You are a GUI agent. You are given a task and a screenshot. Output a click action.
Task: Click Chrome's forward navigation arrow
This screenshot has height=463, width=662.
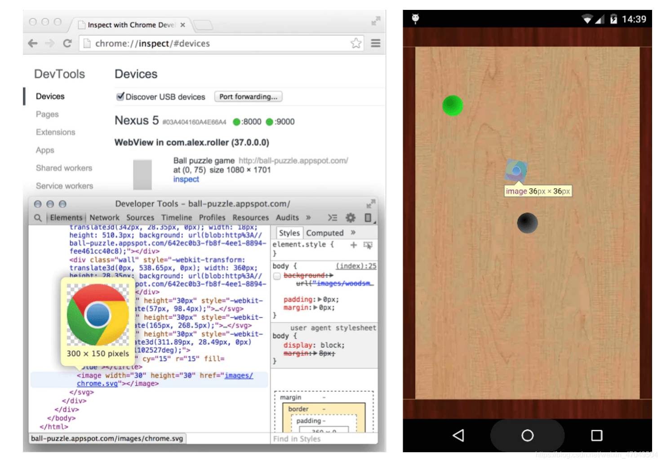(50, 44)
